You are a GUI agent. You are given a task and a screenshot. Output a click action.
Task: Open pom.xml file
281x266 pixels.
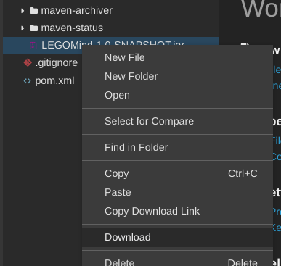[x=54, y=81]
